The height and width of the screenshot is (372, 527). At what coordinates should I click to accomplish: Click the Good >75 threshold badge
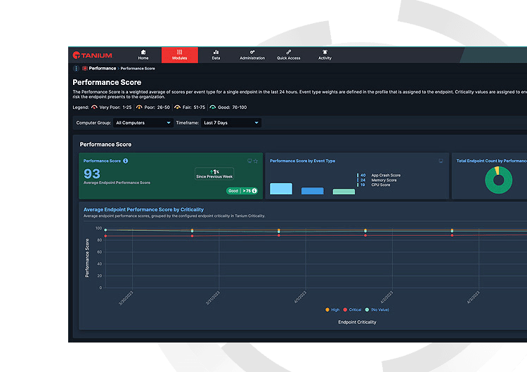coord(242,191)
